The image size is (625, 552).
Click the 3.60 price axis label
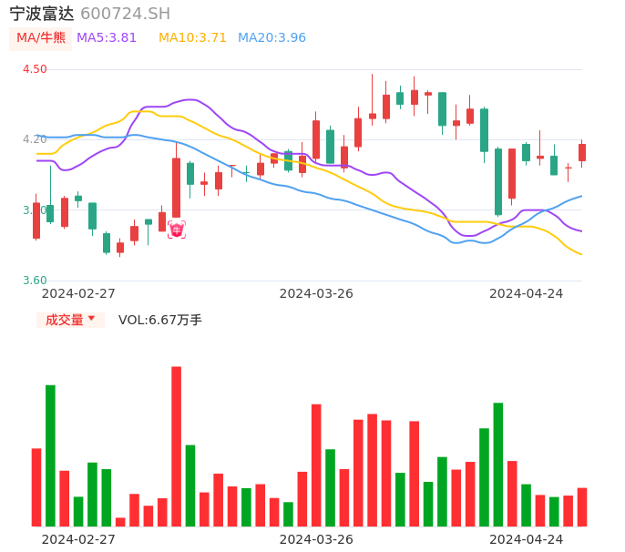coord(35,281)
